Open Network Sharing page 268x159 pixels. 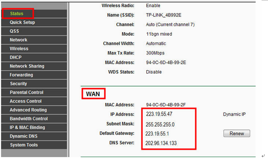(x=27, y=66)
